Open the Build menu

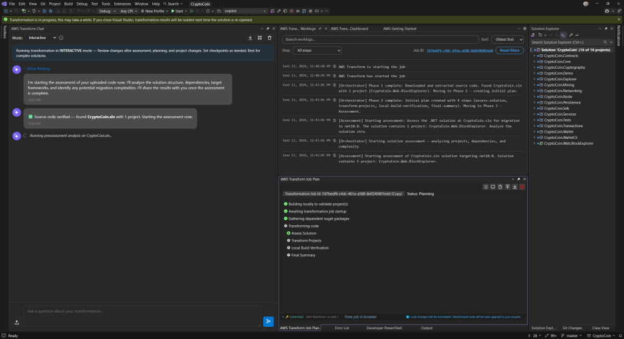[68, 4]
